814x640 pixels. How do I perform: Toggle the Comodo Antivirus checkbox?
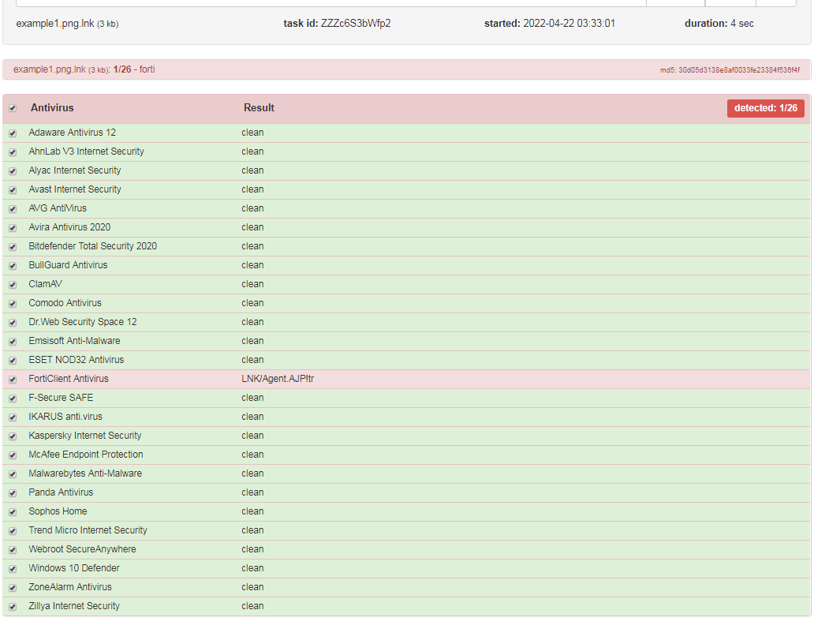(13, 304)
